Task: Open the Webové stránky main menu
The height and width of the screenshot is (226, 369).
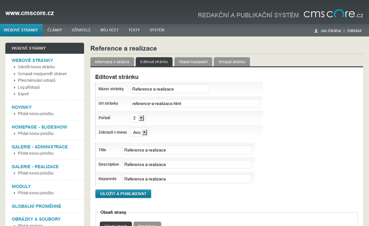Action: click(21, 30)
